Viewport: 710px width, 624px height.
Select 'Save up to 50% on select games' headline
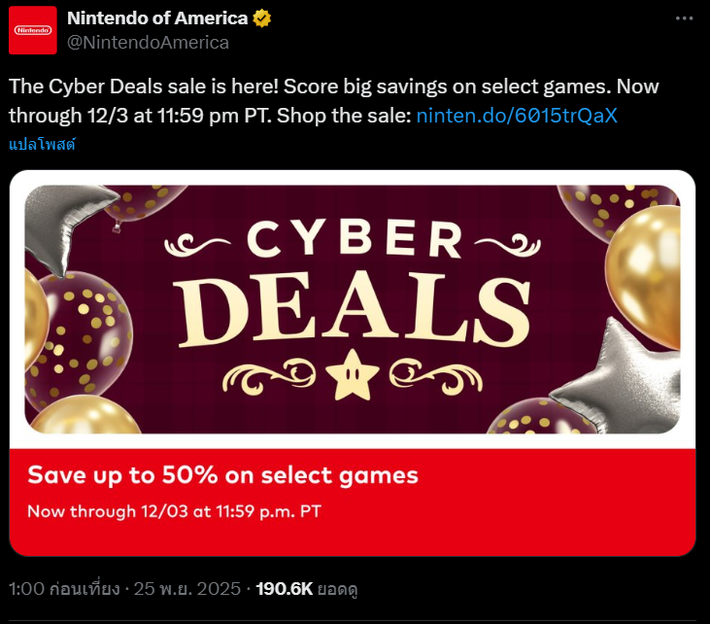[x=222, y=475]
